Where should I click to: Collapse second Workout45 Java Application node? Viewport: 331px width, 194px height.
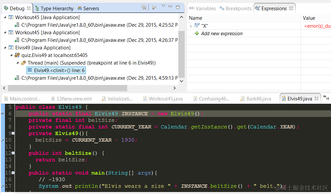click(x=5, y=32)
